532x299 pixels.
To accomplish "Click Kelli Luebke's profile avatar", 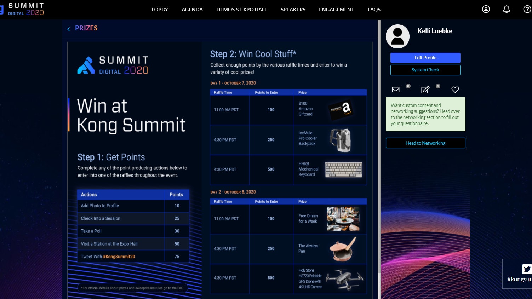I will pos(397,36).
